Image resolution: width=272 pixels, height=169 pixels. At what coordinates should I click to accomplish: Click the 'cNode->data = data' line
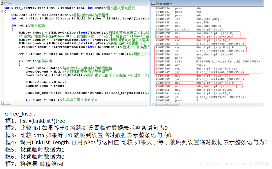point(69,68)
